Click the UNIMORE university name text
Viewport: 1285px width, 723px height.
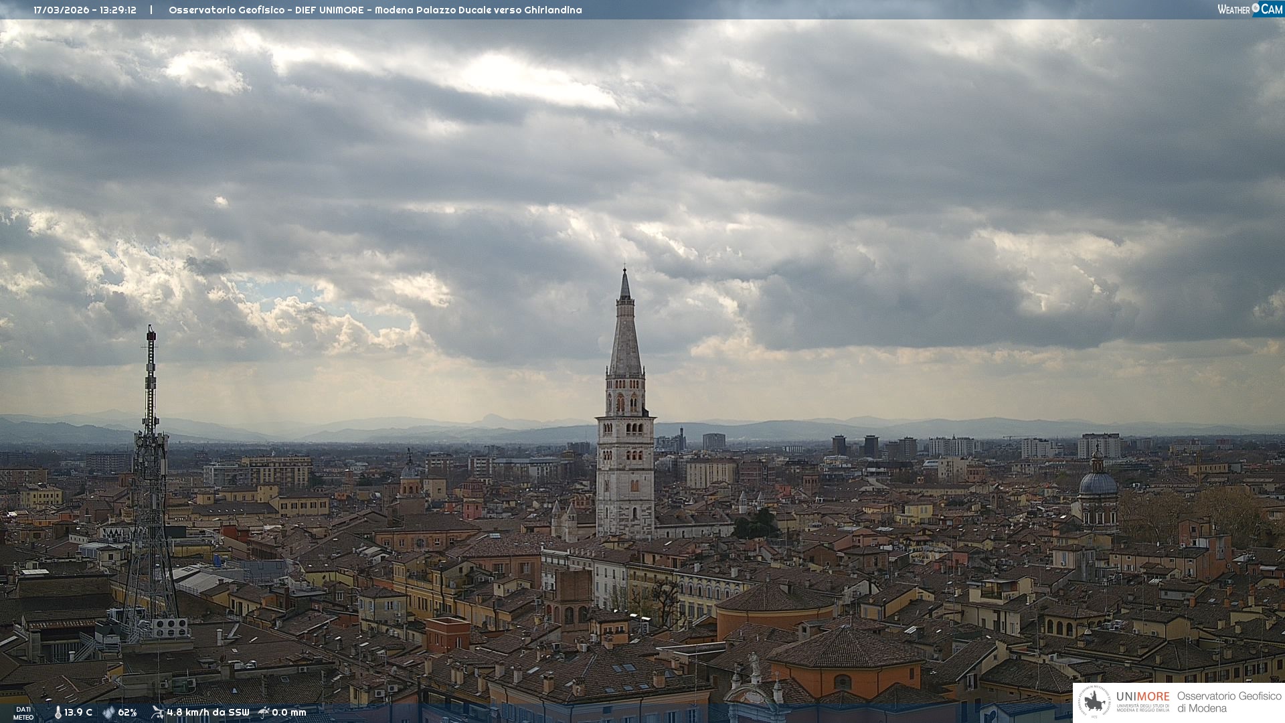pyautogui.click(x=1142, y=697)
